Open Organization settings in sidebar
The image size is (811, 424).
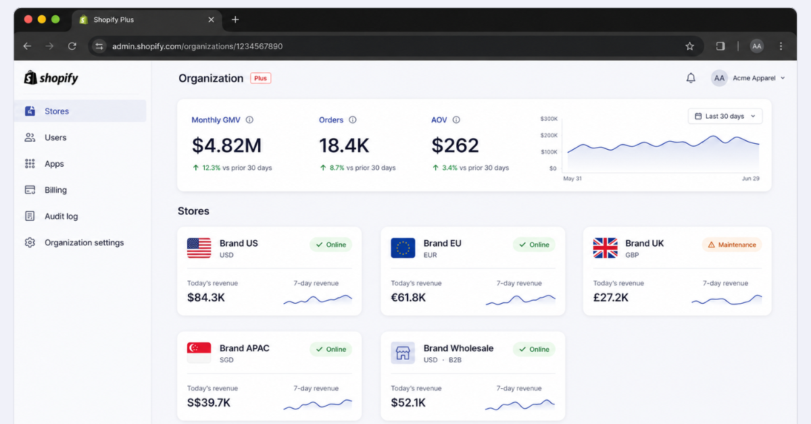click(x=80, y=242)
